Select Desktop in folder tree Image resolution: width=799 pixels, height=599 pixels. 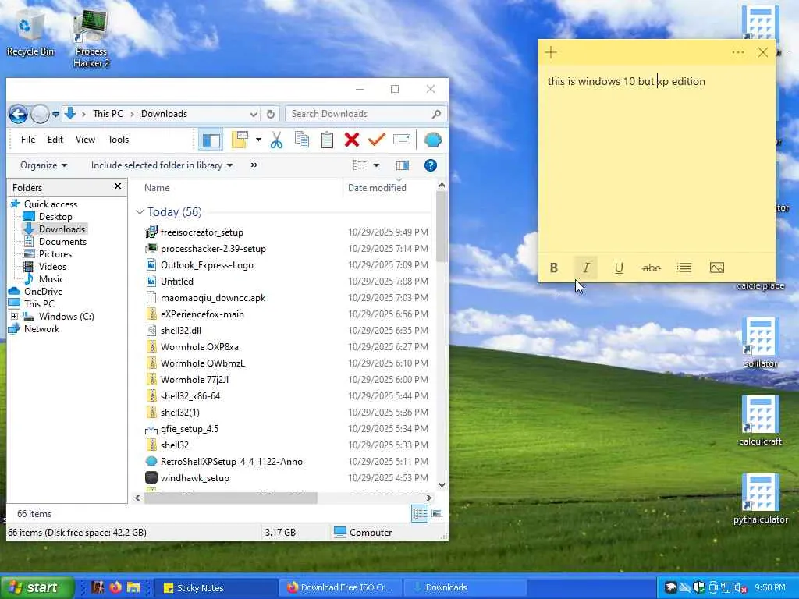click(x=55, y=217)
